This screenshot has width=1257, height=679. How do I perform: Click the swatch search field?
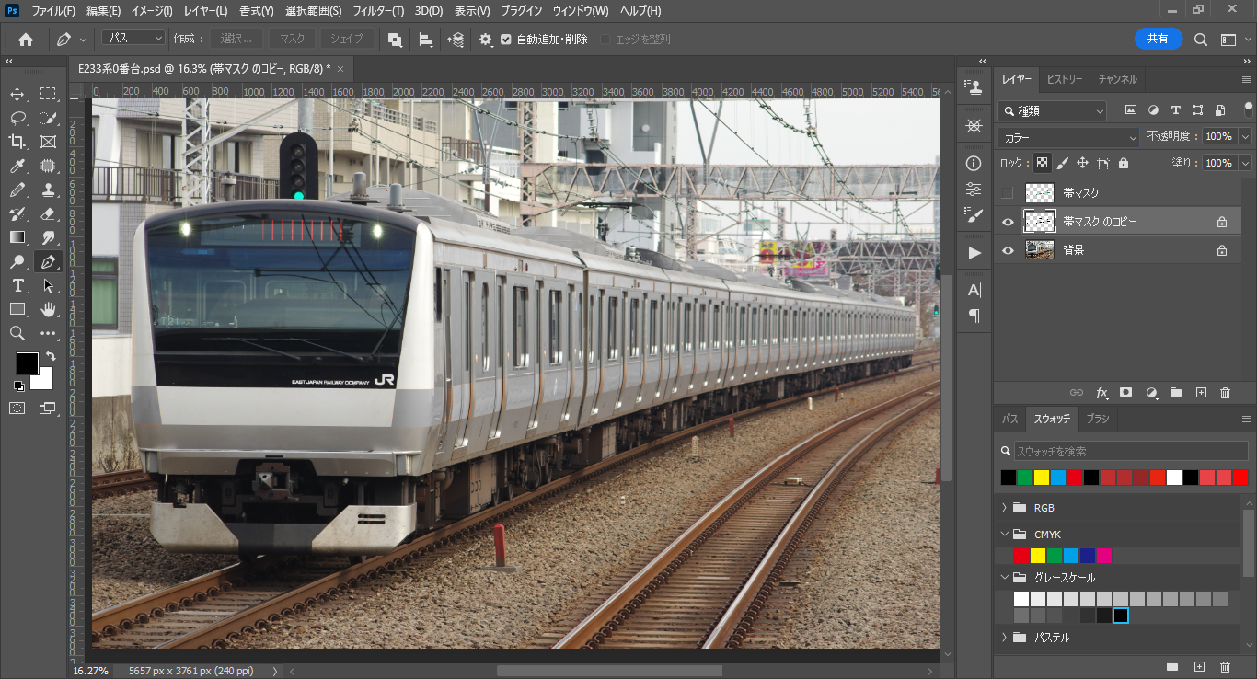1130,451
